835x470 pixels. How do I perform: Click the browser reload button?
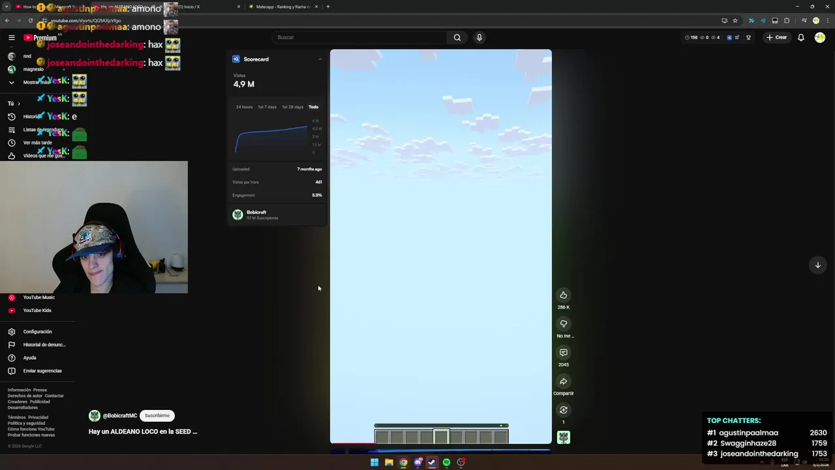pyautogui.click(x=31, y=20)
